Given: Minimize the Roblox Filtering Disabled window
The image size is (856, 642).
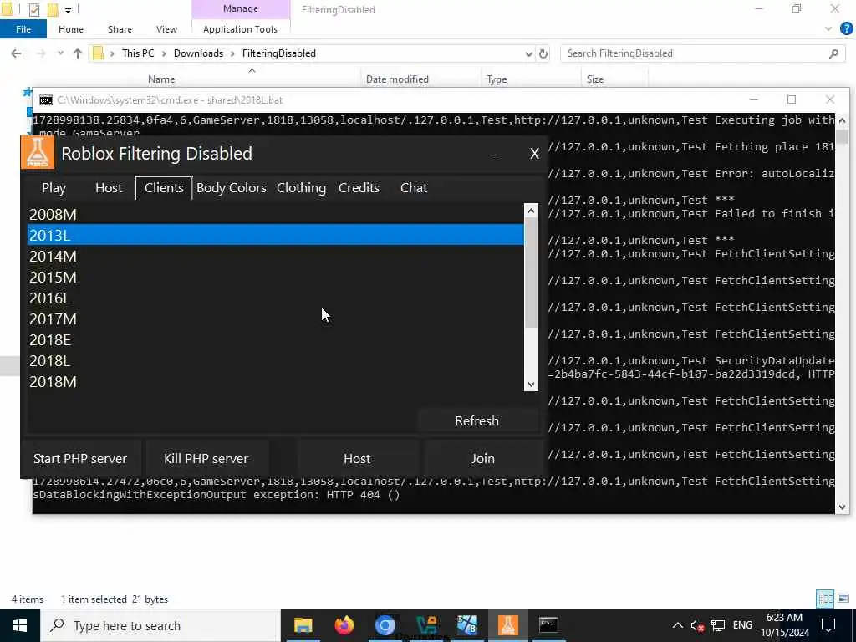Looking at the screenshot, I should pos(497,155).
